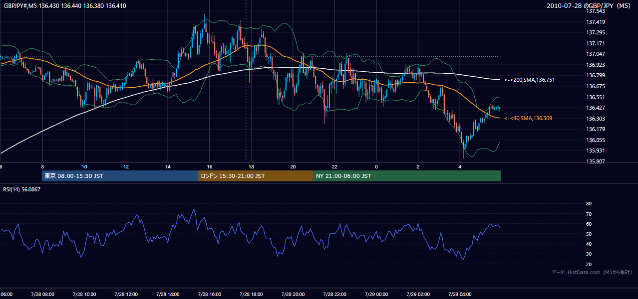The image size is (638, 299).
Task: Click RSI scale value 20
Action: (589, 264)
